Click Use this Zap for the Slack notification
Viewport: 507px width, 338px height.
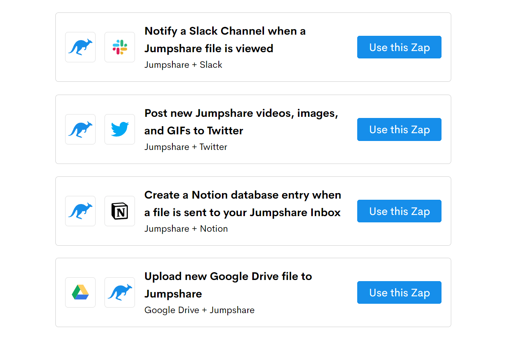[399, 47]
